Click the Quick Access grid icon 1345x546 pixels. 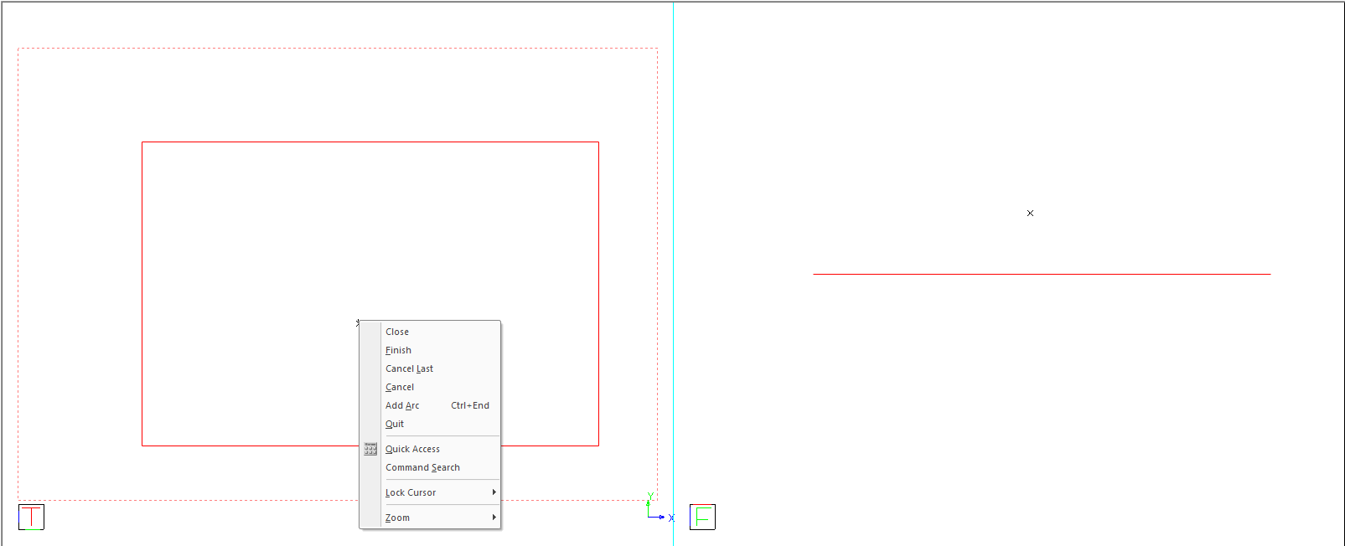pos(370,449)
